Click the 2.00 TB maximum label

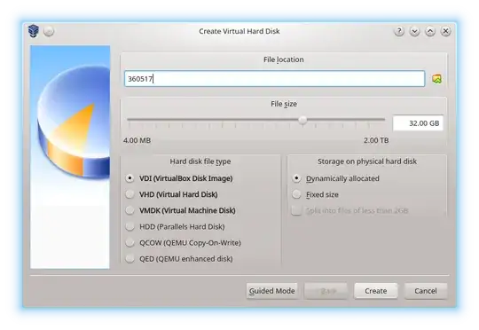click(x=376, y=140)
